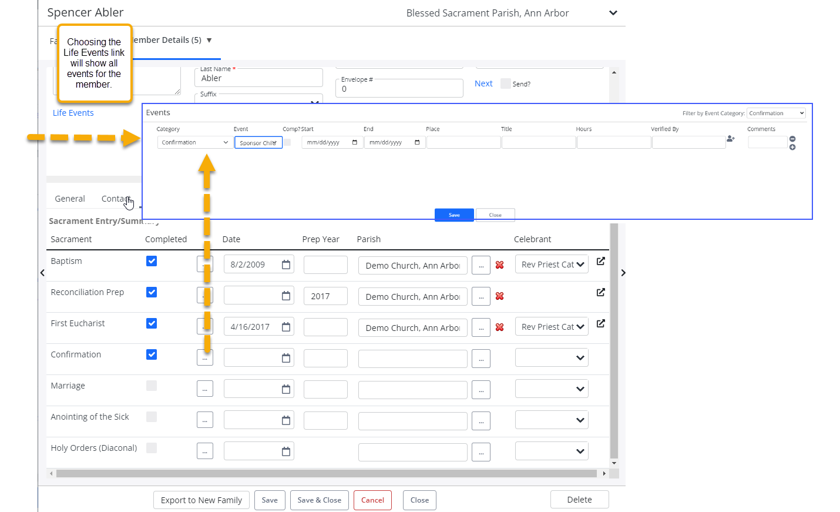This screenshot has width=840, height=512.
Task: Check Anointing of the Sick completed checkbox
Action: [x=152, y=417]
